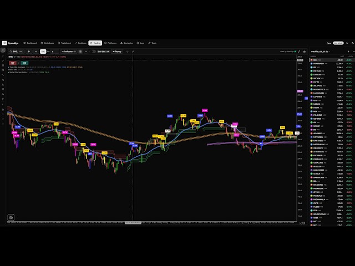Start the Replay mode

(x=117, y=52)
